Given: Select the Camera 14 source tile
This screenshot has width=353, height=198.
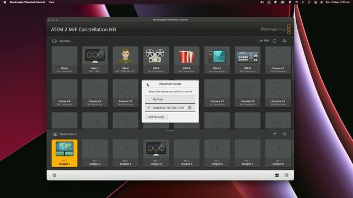Looking at the screenshot, I should pyautogui.click(x=248, y=93).
